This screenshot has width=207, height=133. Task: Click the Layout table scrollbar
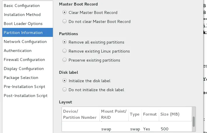pos(193,121)
